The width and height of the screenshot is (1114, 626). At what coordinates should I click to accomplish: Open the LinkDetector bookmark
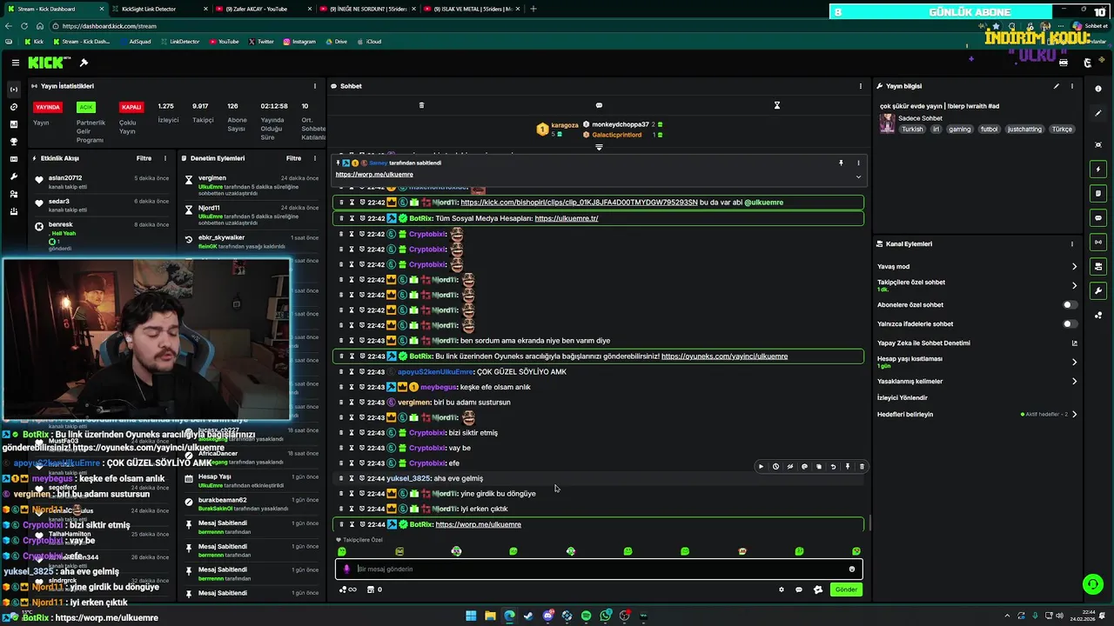tap(178, 42)
